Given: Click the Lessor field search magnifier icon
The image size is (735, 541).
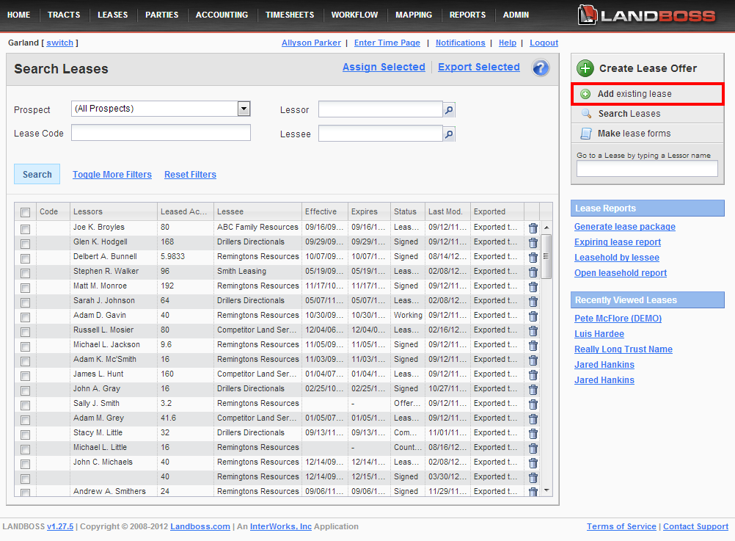Looking at the screenshot, I should [449, 110].
